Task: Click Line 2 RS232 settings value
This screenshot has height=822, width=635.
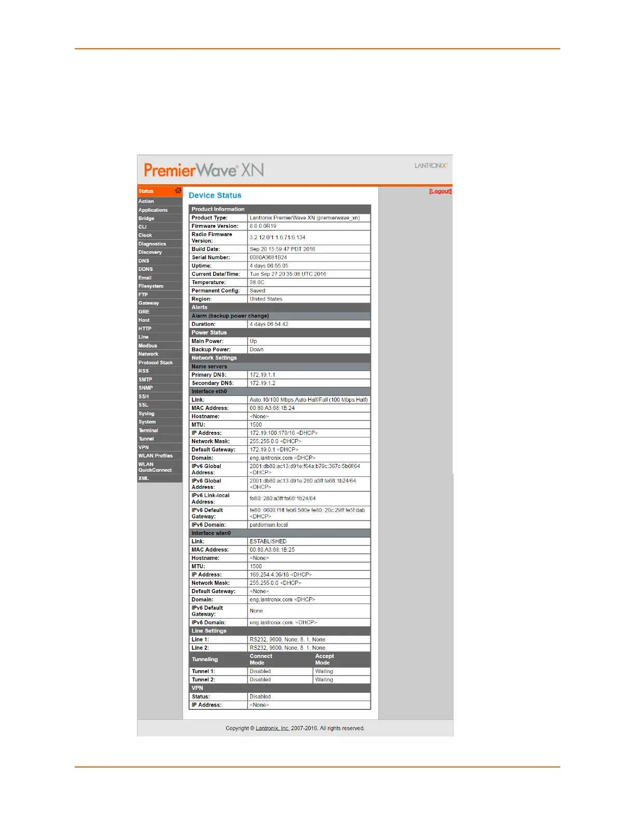Action: tap(287, 648)
